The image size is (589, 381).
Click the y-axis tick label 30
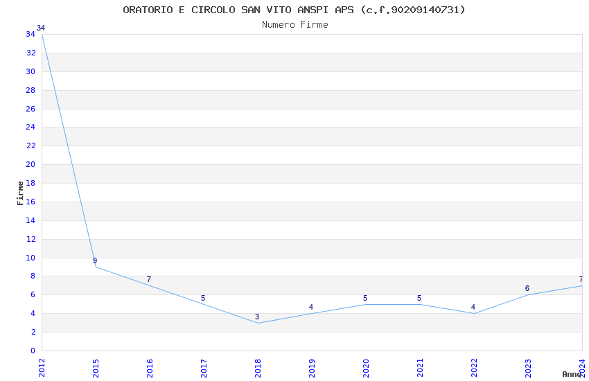coord(30,71)
